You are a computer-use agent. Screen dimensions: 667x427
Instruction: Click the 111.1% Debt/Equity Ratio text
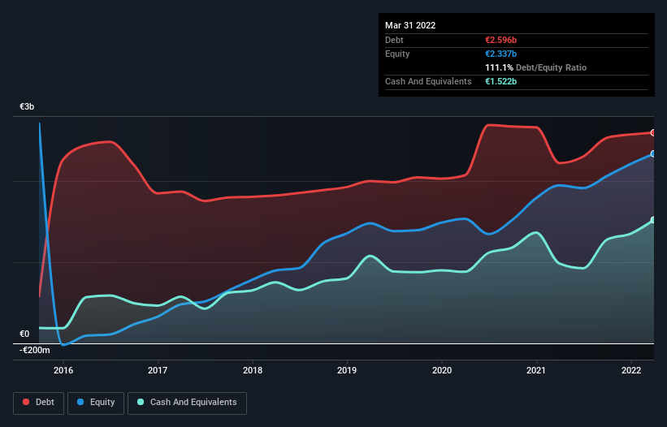535,67
